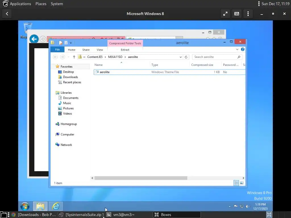Viewport: 291px width, 218px height.
Task: Click the volume speaker tray icon
Action: coord(248,206)
